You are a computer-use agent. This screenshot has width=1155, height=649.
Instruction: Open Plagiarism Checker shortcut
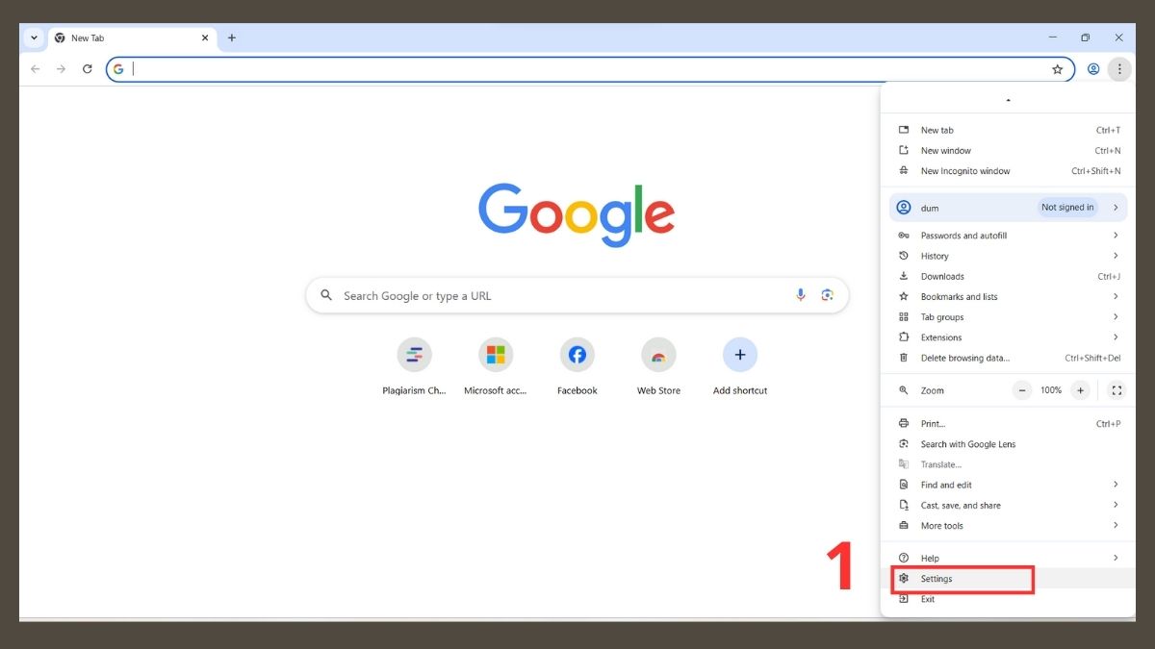coord(415,367)
